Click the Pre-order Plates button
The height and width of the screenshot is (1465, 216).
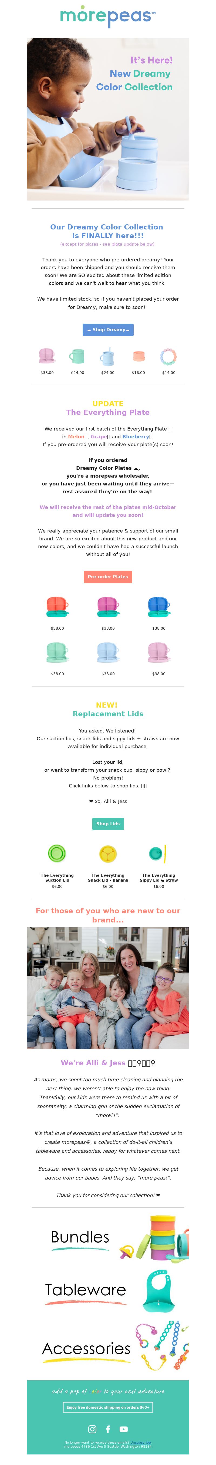tap(108, 576)
